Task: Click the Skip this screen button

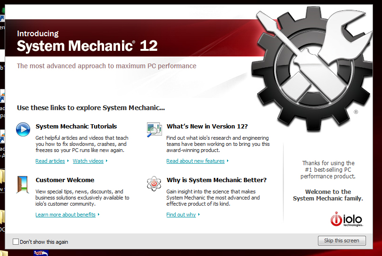Action: click(341, 240)
